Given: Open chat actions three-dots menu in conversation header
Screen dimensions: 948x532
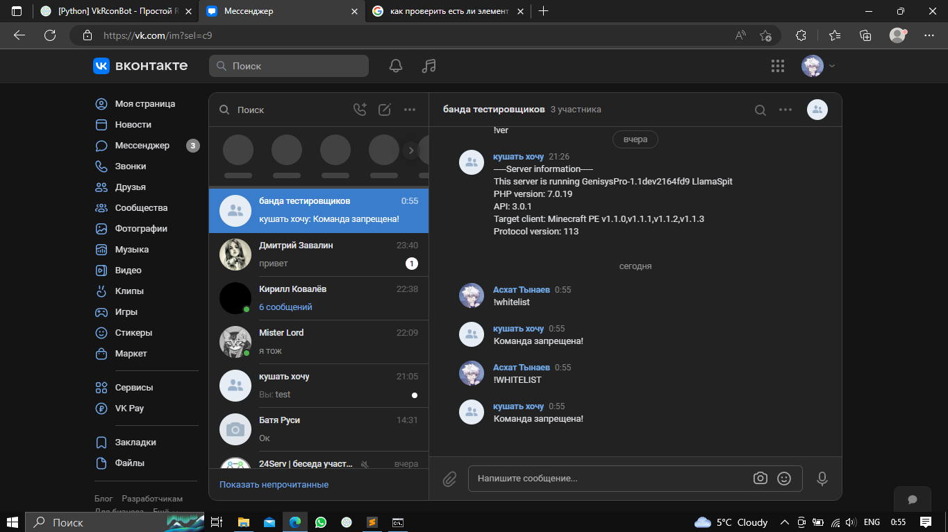Looking at the screenshot, I should click(785, 110).
